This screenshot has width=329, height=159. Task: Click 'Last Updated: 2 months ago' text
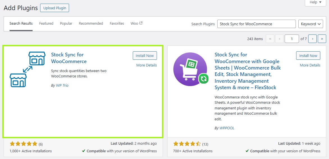(134, 144)
